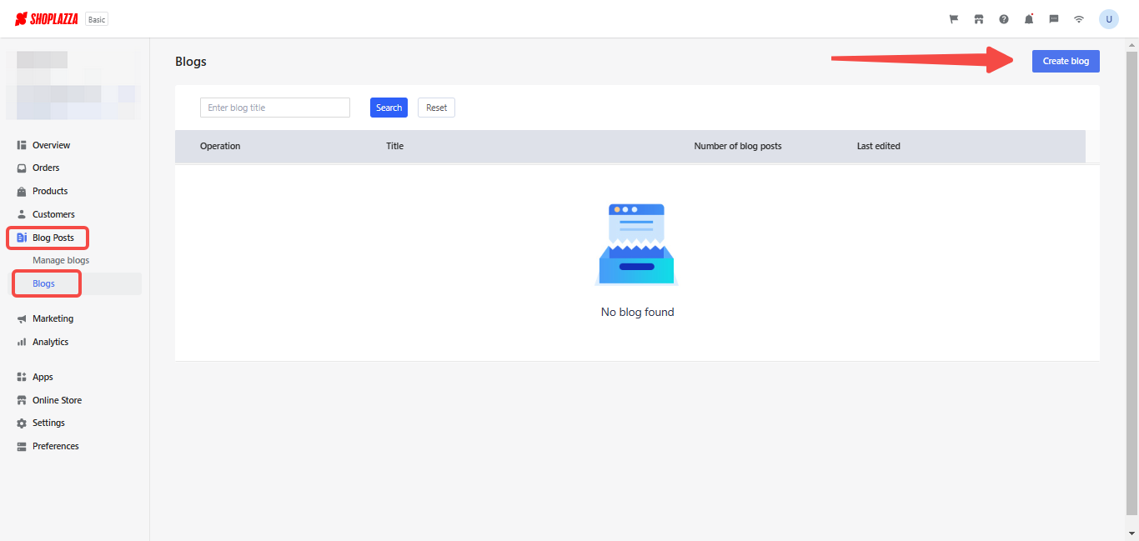Click the Overview sidebar icon

(x=22, y=145)
